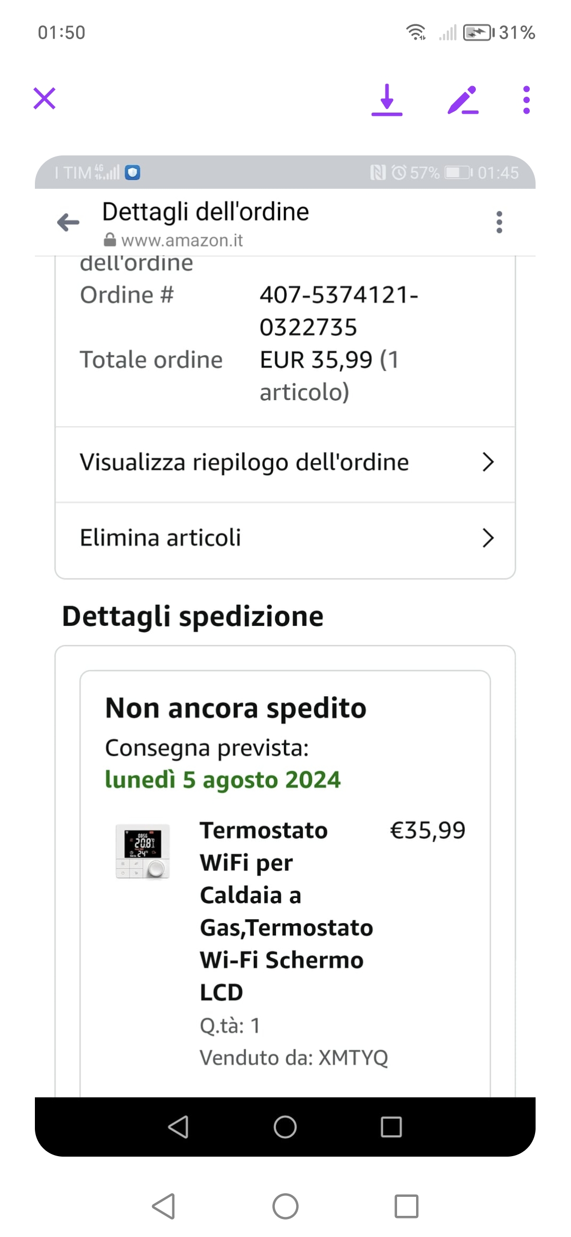Download the screenshot image

[x=387, y=99]
